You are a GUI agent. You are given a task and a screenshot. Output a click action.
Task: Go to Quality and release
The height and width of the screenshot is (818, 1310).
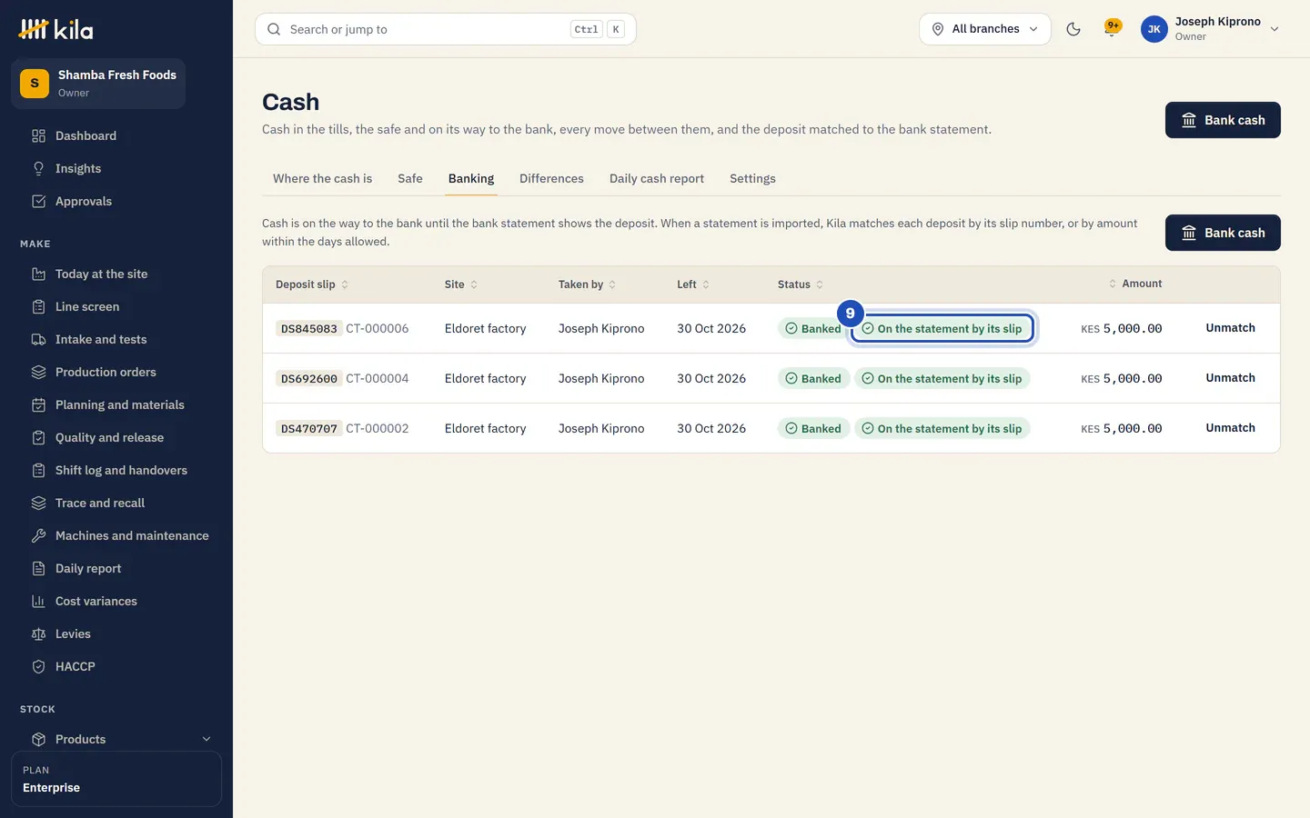coord(116,437)
